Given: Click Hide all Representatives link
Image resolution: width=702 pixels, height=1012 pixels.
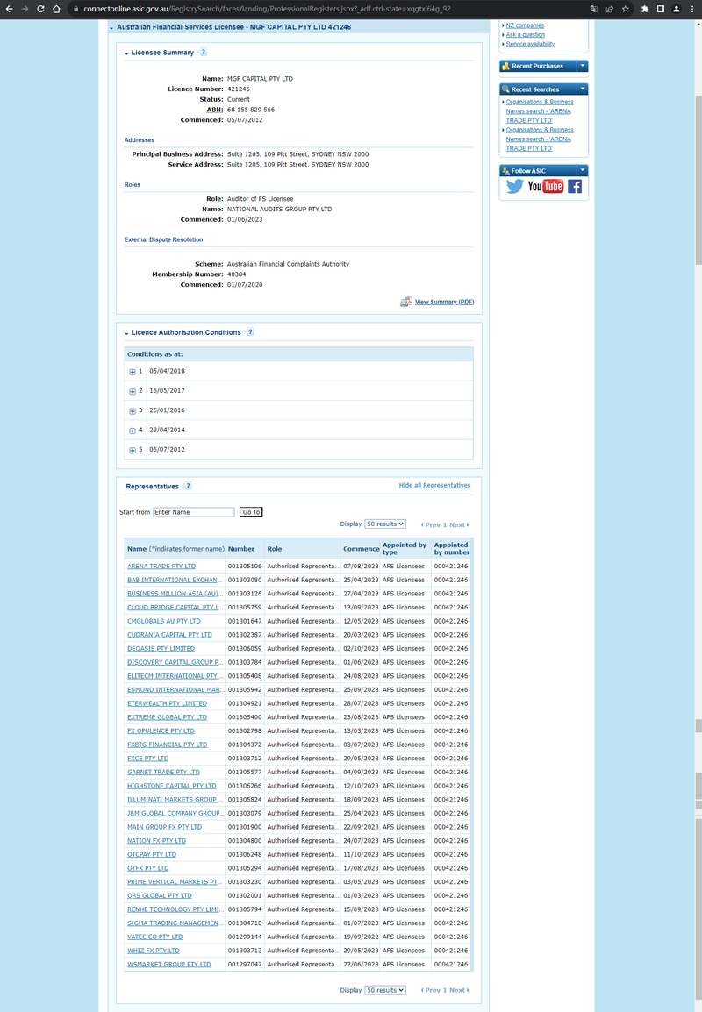Looking at the screenshot, I should tap(434, 485).
